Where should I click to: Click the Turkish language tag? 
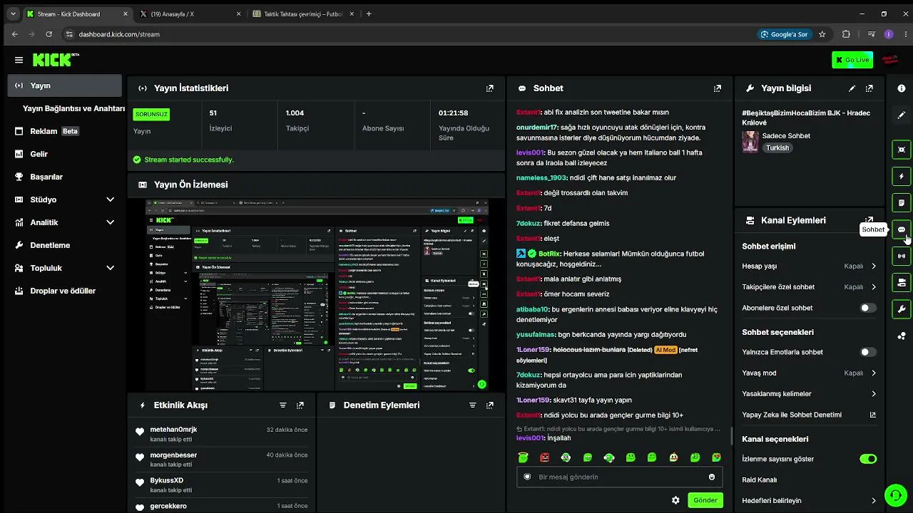pos(777,148)
